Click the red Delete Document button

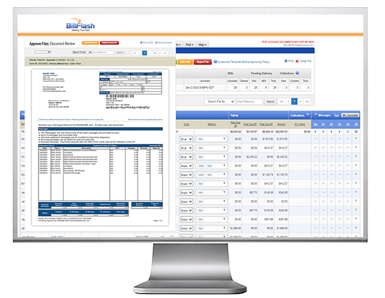pyautogui.click(x=109, y=43)
